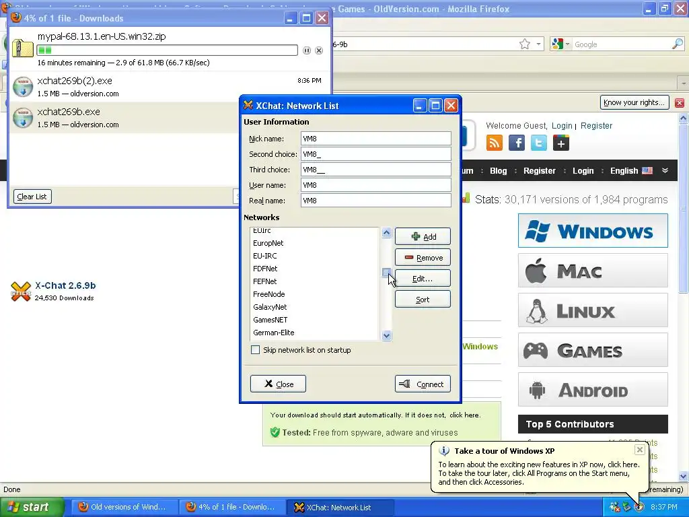
Task: Click the X-Chat 2.6.9b logo icon
Action: pos(21,291)
